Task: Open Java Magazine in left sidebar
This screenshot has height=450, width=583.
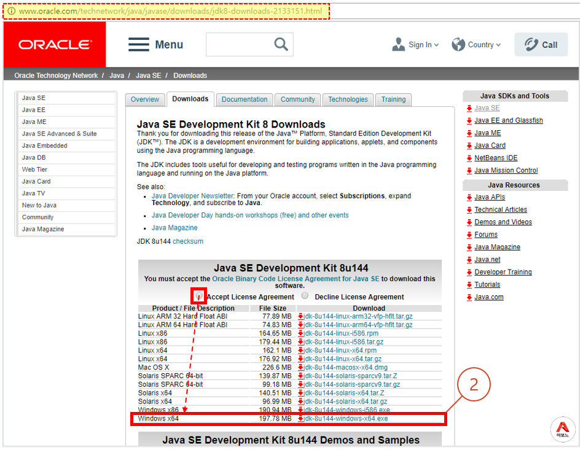Action: click(66, 229)
